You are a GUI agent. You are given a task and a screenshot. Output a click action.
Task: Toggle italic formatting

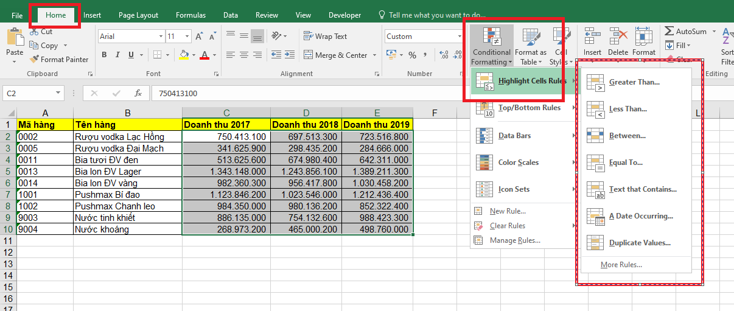pyautogui.click(x=117, y=55)
